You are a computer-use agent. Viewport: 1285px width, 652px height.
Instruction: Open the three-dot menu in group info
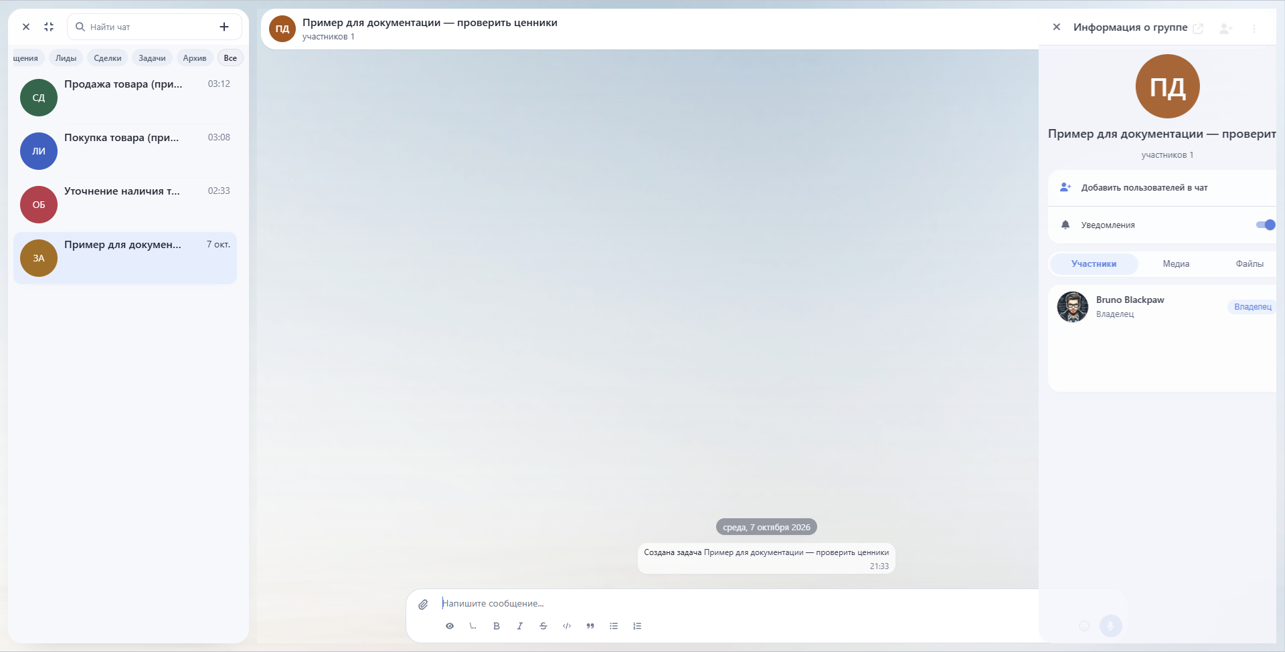coord(1254,28)
